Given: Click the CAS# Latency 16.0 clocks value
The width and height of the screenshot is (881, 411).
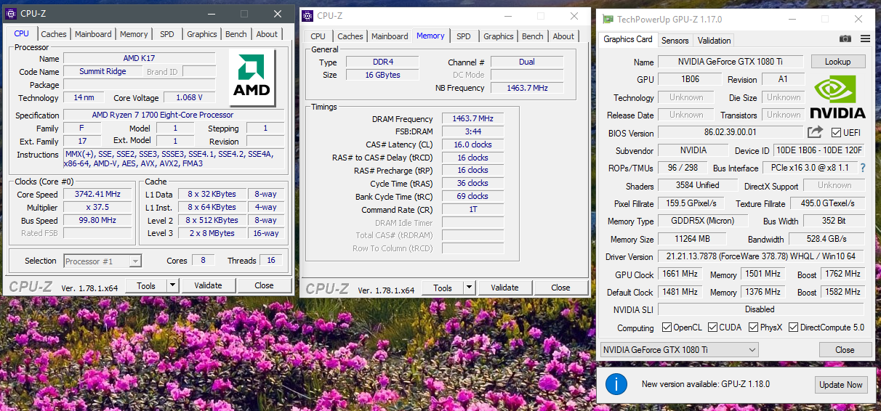Looking at the screenshot, I should click(472, 145).
